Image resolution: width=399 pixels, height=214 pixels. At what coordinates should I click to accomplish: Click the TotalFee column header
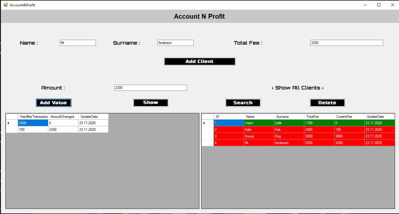coord(319,117)
